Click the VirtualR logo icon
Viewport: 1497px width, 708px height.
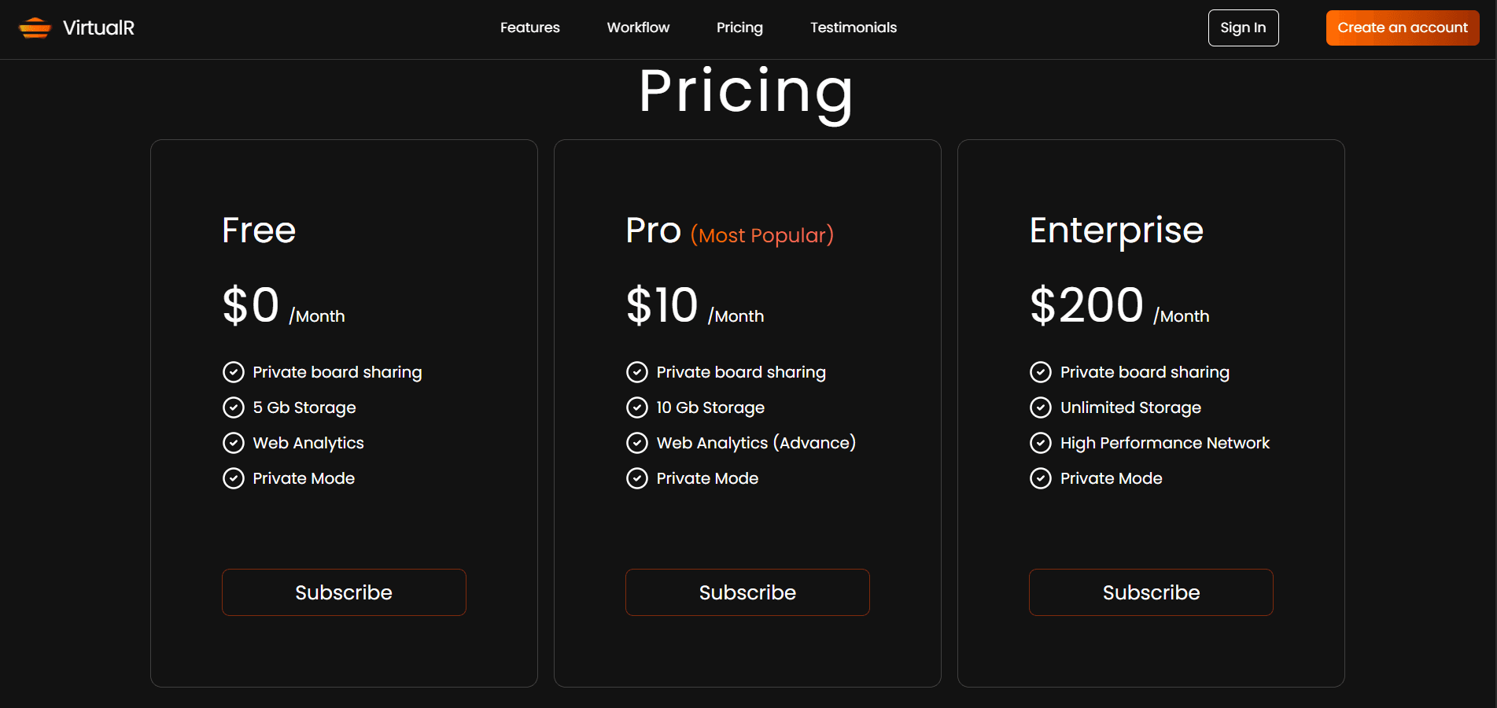click(x=35, y=28)
